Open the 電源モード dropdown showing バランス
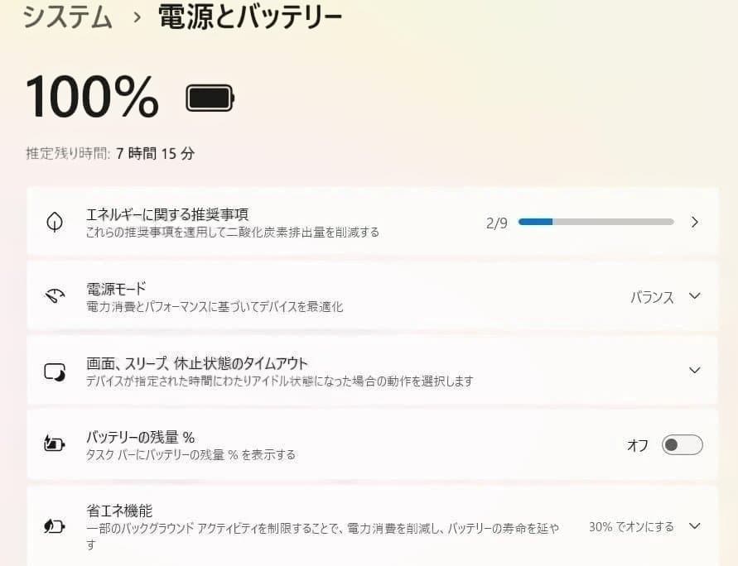The height and width of the screenshot is (566, 738). point(694,296)
